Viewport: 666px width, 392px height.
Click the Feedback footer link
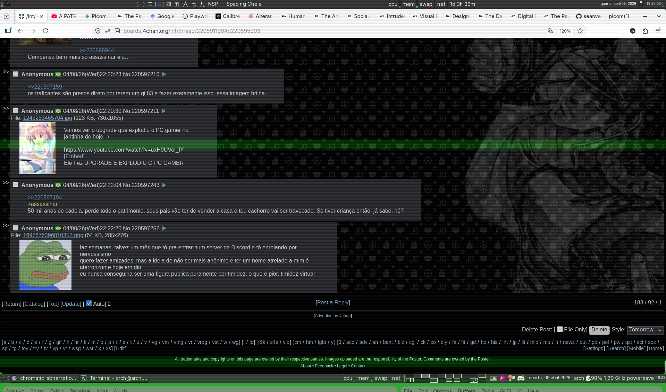[324, 366]
